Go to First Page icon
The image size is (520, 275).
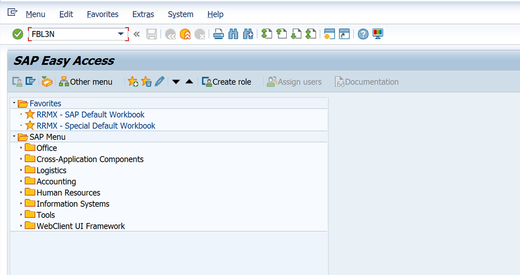(267, 34)
